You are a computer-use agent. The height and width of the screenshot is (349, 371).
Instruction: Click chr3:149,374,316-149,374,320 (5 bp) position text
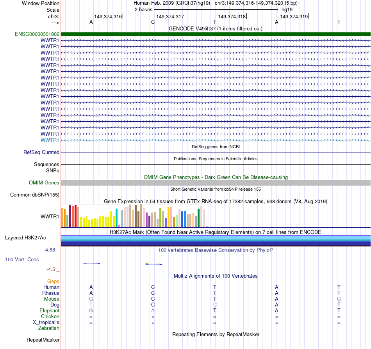tap(256, 3)
